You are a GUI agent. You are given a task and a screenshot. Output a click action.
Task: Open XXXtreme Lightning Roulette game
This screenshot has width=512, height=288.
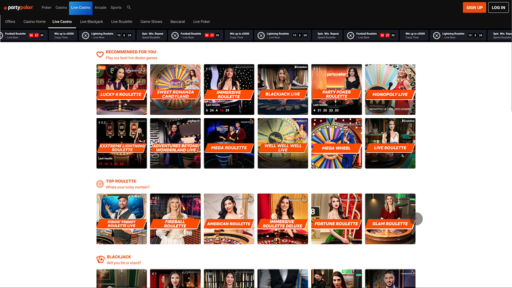pyautogui.click(x=121, y=143)
